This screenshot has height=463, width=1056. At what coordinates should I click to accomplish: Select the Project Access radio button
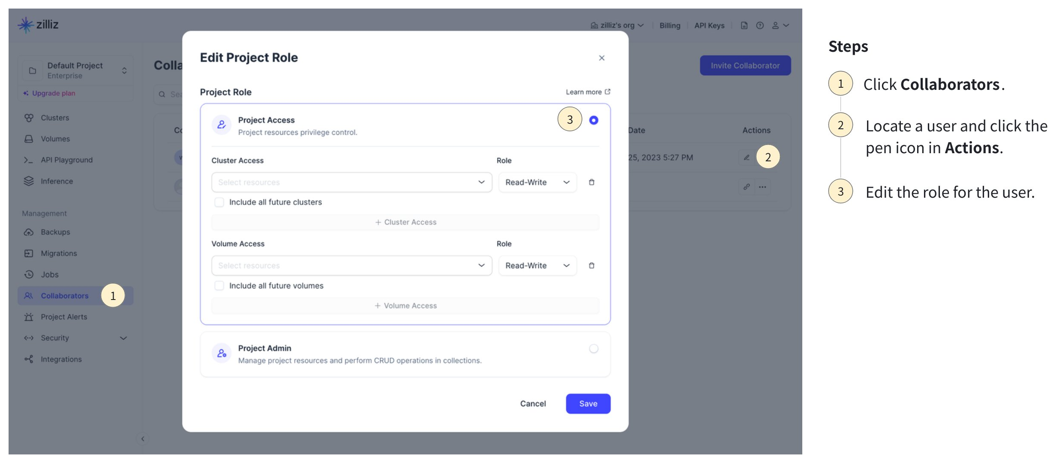(594, 120)
